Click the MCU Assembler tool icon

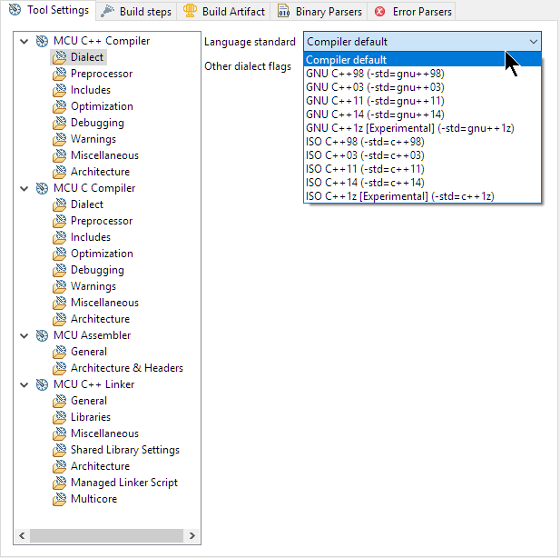[42, 335]
